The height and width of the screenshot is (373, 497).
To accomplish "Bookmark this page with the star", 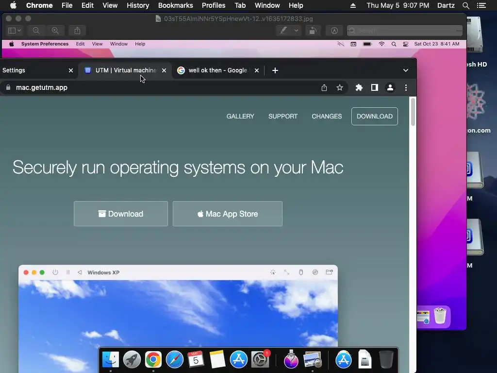I will (339, 87).
